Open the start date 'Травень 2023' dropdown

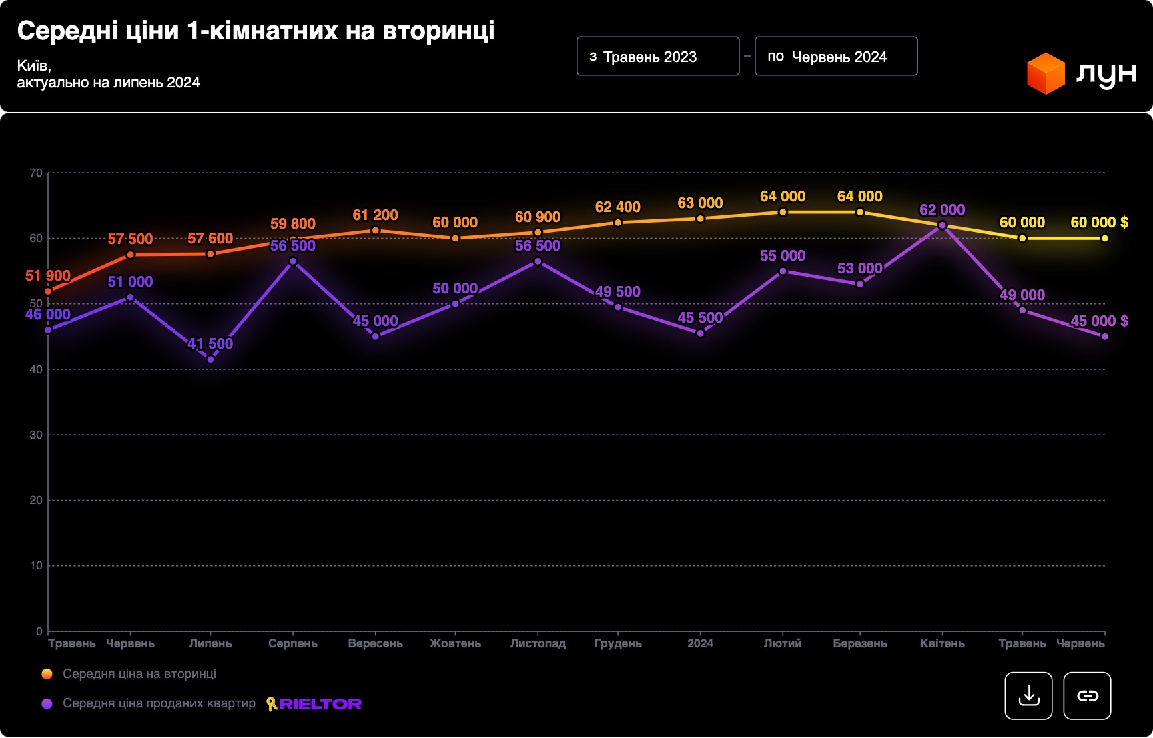click(657, 57)
